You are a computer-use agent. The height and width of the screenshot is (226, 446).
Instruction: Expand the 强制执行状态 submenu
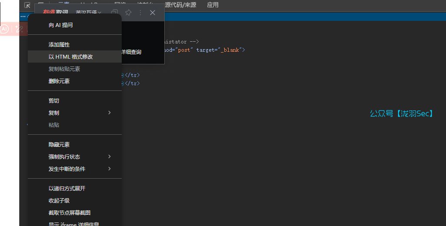click(109, 156)
